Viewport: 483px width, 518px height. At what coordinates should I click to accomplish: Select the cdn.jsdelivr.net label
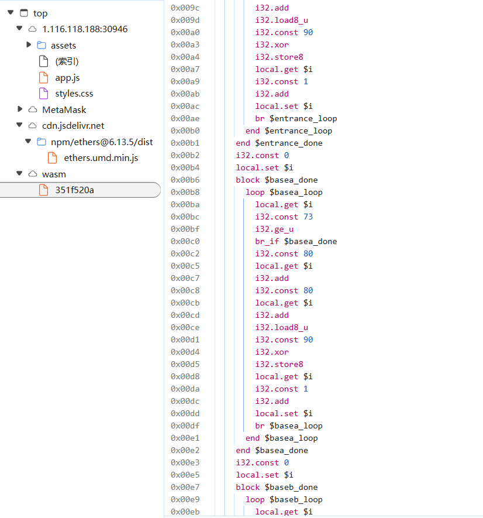tap(73, 125)
